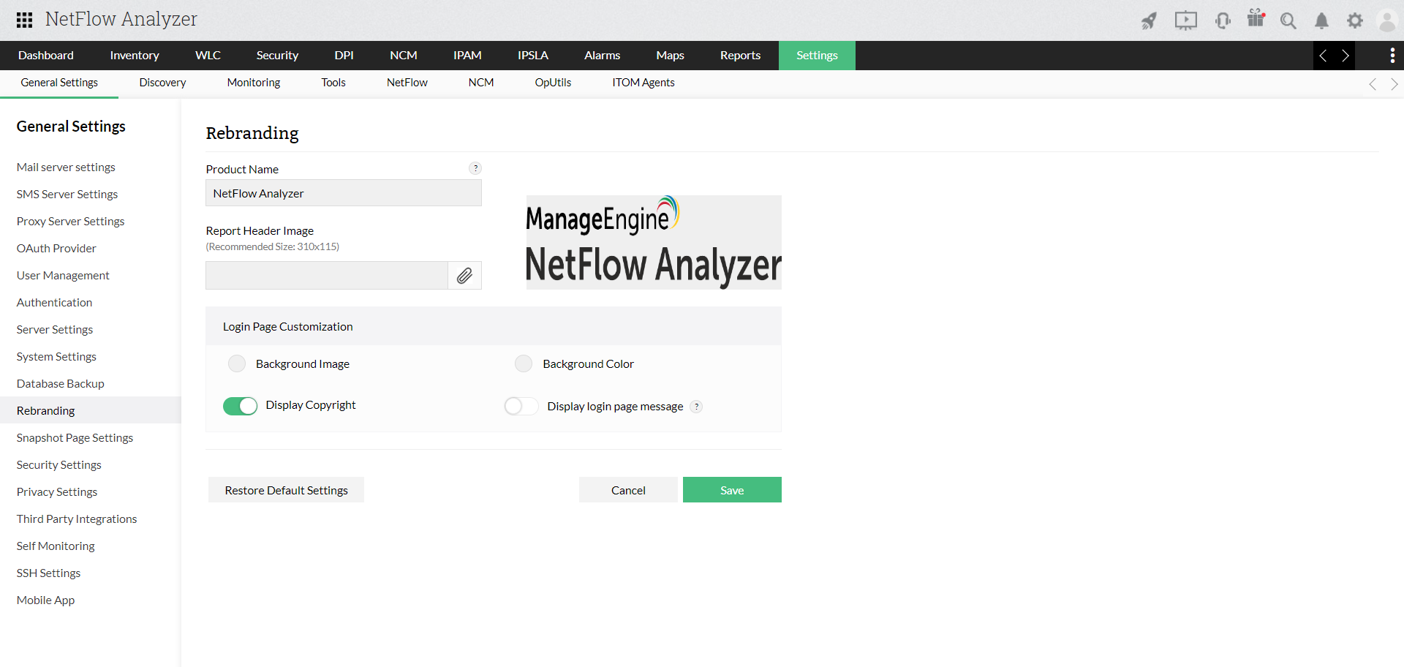The width and height of the screenshot is (1404, 667).
Task: Open the apps grid launcher icon
Action: tap(24, 20)
